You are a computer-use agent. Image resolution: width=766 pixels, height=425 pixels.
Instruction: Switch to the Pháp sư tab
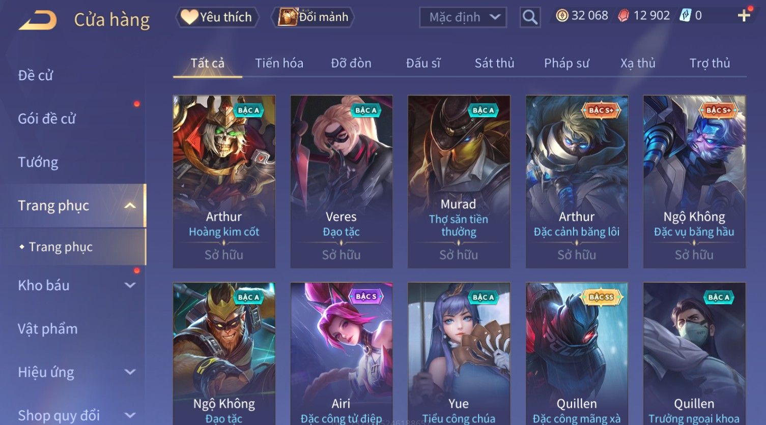point(566,63)
